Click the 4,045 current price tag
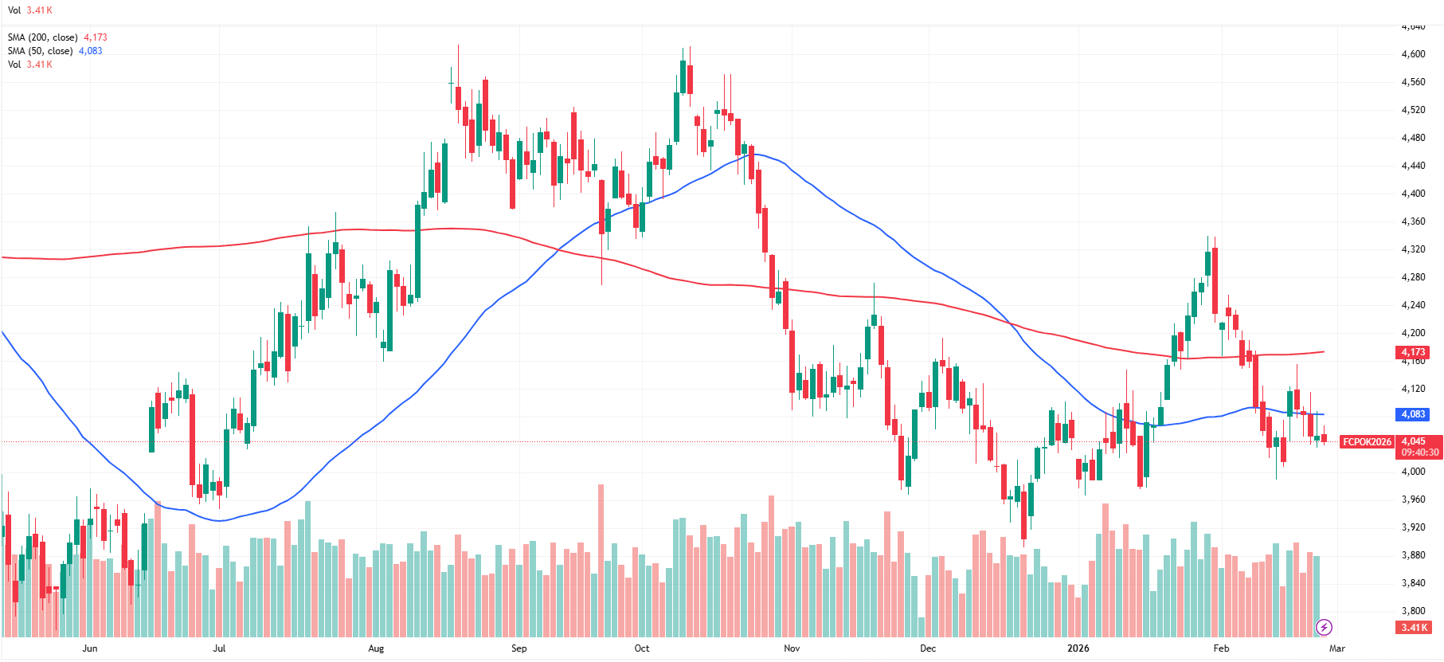This screenshot has height=662, width=1444. coord(1414,441)
